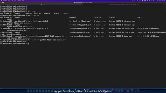166x93 pixels.
Task: Open the Shell menu
Action: point(9,1)
